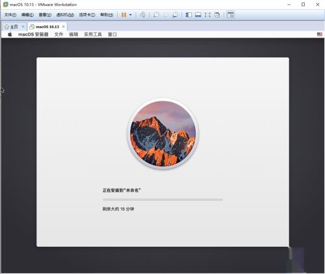Open the snapshot manager icon
325x274 pixels.
175,15
